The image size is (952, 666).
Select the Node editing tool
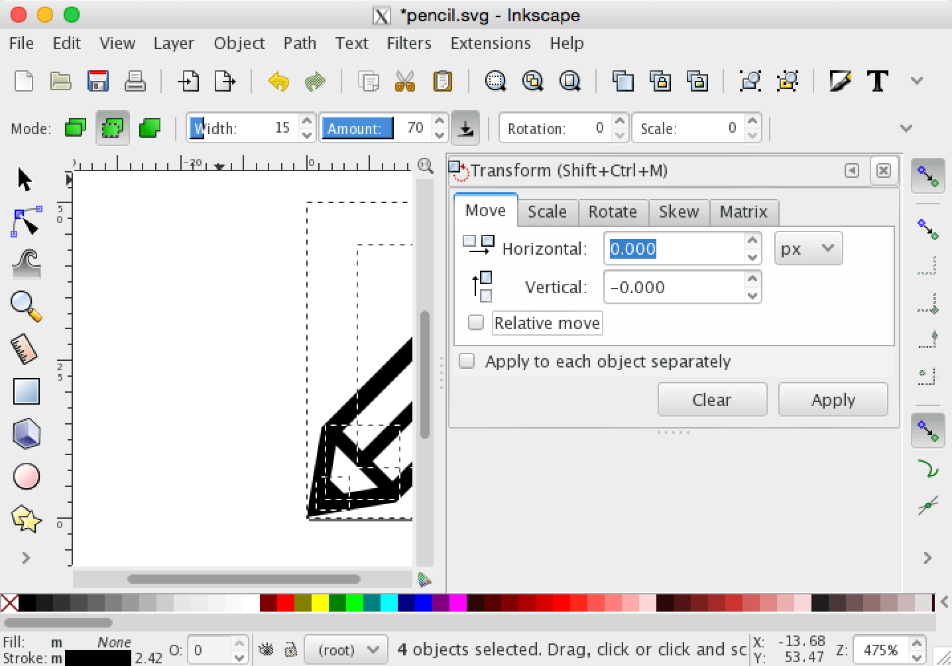25,222
